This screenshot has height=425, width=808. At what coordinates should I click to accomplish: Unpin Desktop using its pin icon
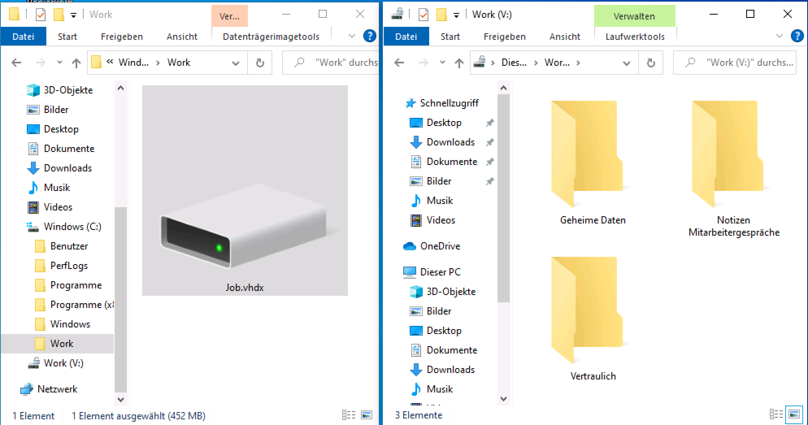(490, 123)
